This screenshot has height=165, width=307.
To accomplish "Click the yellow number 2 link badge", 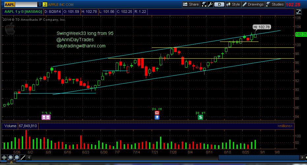I will click(x=45, y=5).
